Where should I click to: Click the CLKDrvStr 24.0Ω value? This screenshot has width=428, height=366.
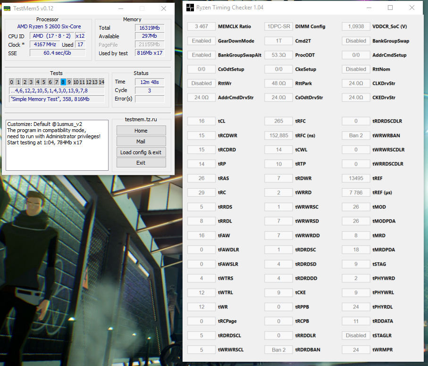click(x=356, y=83)
